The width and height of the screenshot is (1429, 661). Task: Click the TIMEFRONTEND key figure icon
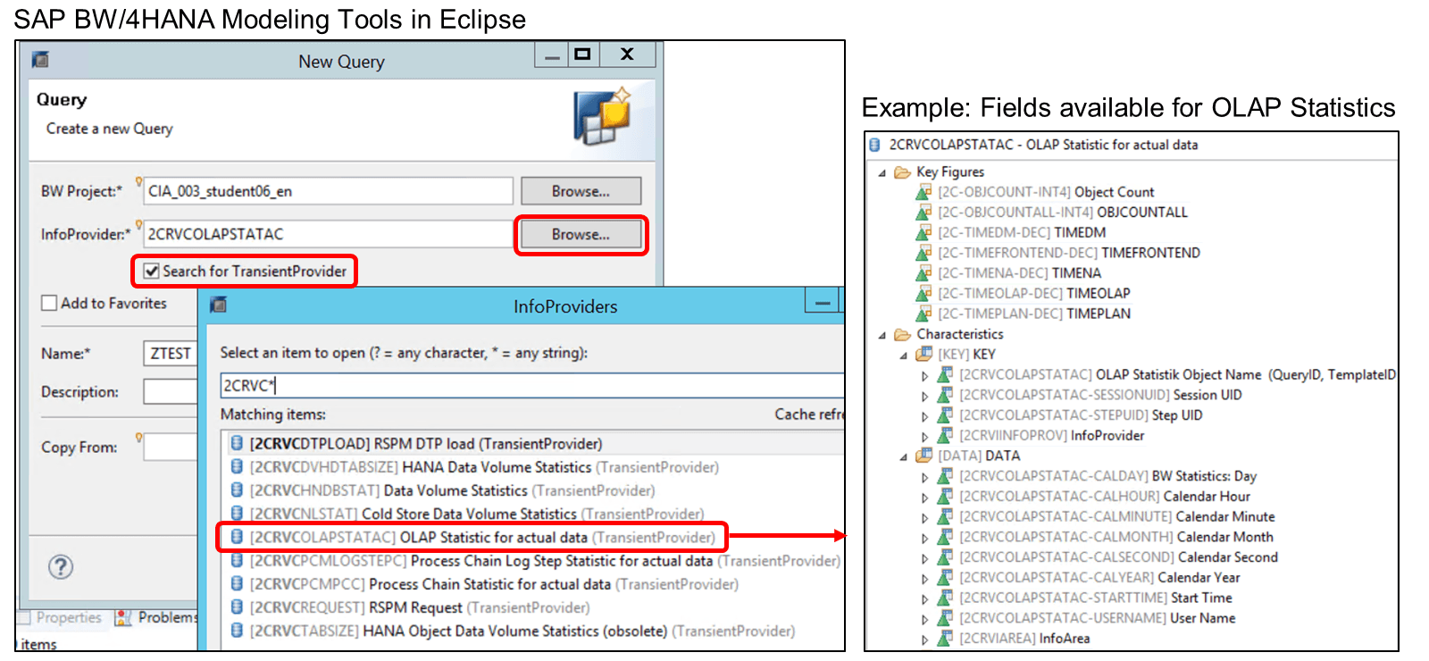[924, 253]
